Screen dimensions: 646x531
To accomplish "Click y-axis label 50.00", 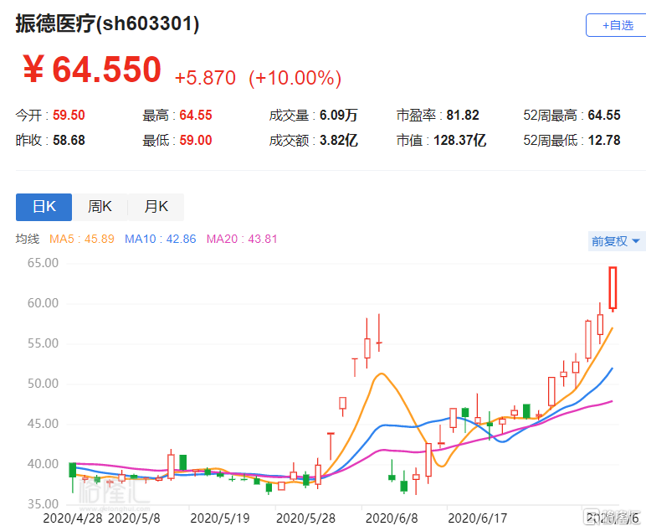I will (44, 384).
